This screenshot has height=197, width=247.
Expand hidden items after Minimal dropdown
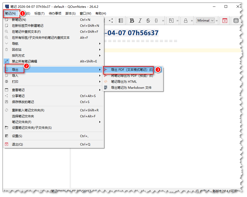tap(216, 21)
